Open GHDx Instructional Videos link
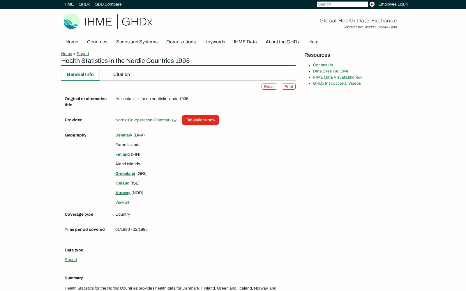 [337, 84]
